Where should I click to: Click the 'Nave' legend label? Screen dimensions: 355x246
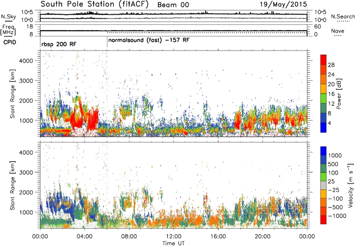pyautogui.click(x=338, y=31)
